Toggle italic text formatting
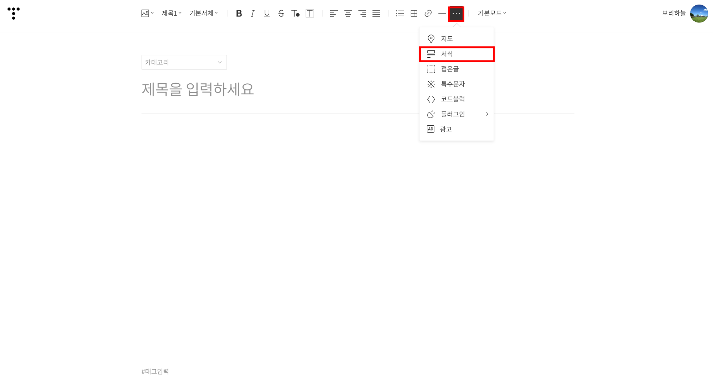Viewport: 714px width, 387px height. tap(253, 14)
